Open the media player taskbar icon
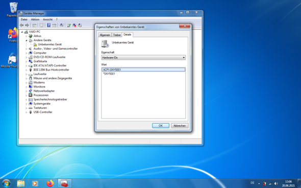 point(35,183)
